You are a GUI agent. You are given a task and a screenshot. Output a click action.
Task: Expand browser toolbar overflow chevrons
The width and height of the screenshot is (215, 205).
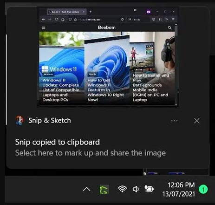(167, 19)
